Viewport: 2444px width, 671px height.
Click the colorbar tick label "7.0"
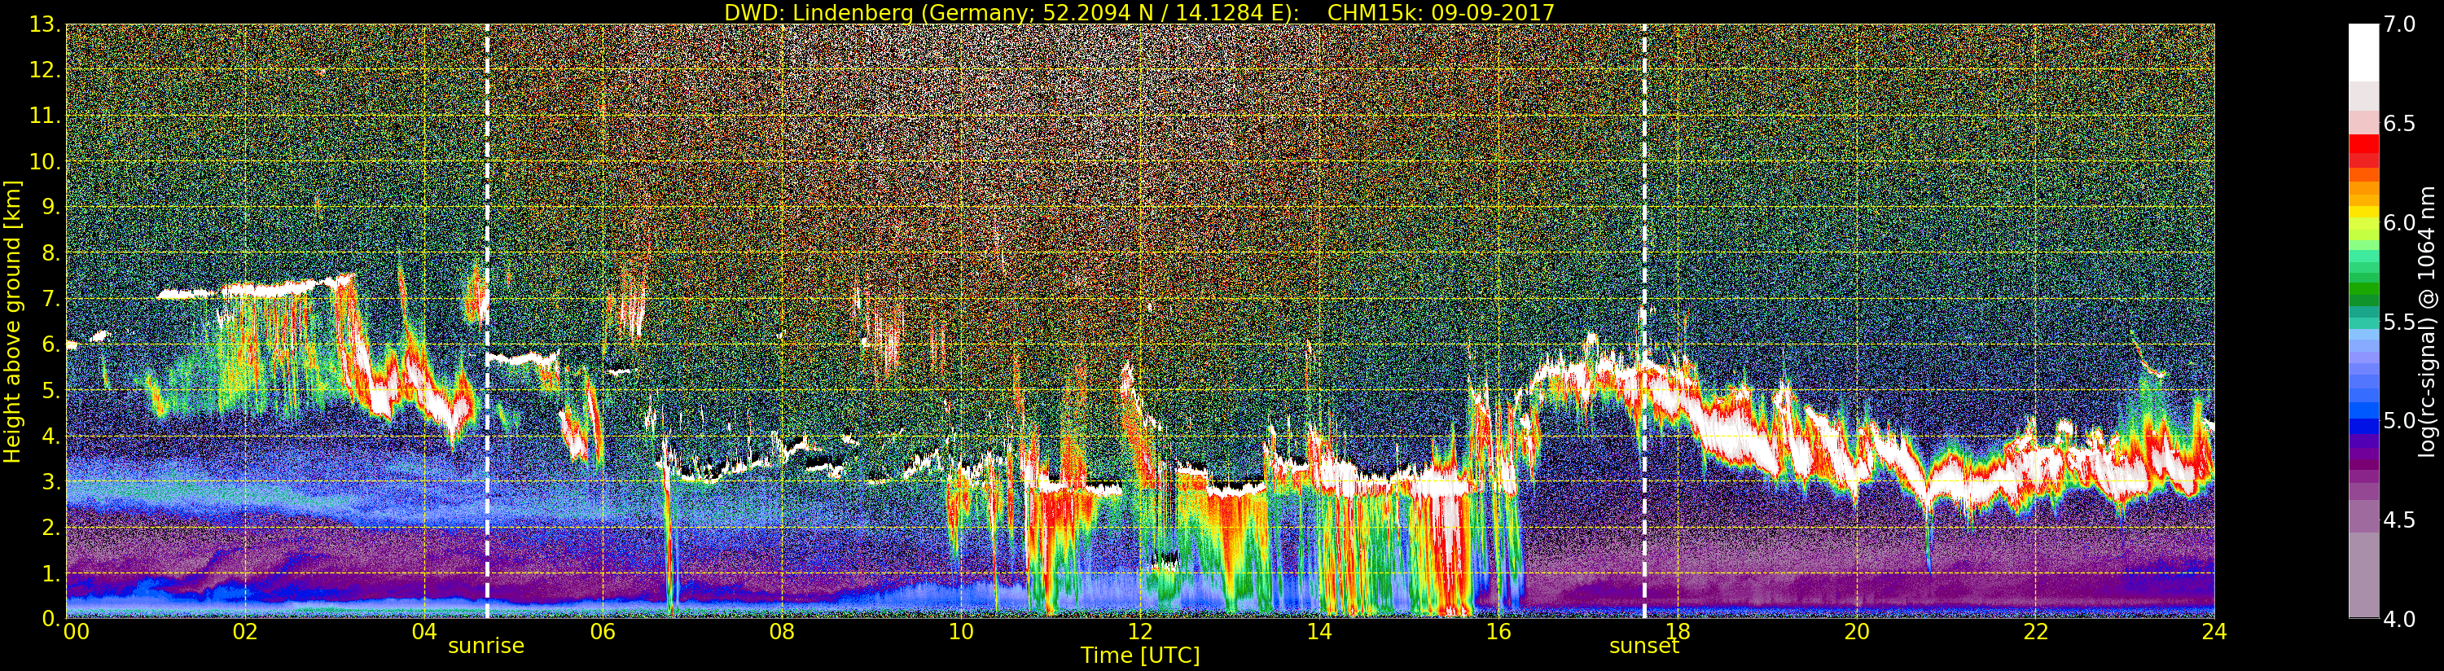(2399, 24)
